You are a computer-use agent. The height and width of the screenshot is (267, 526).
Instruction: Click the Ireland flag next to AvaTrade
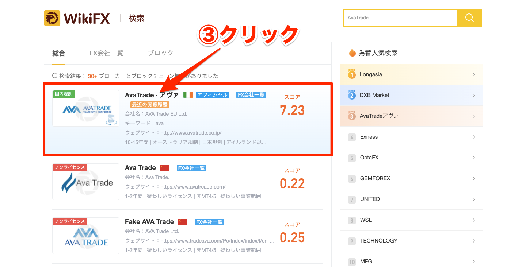[x=188, y=95]
